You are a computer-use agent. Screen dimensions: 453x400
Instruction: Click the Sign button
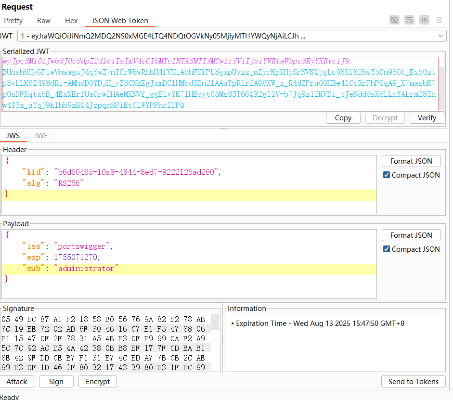tap(56, 382)
